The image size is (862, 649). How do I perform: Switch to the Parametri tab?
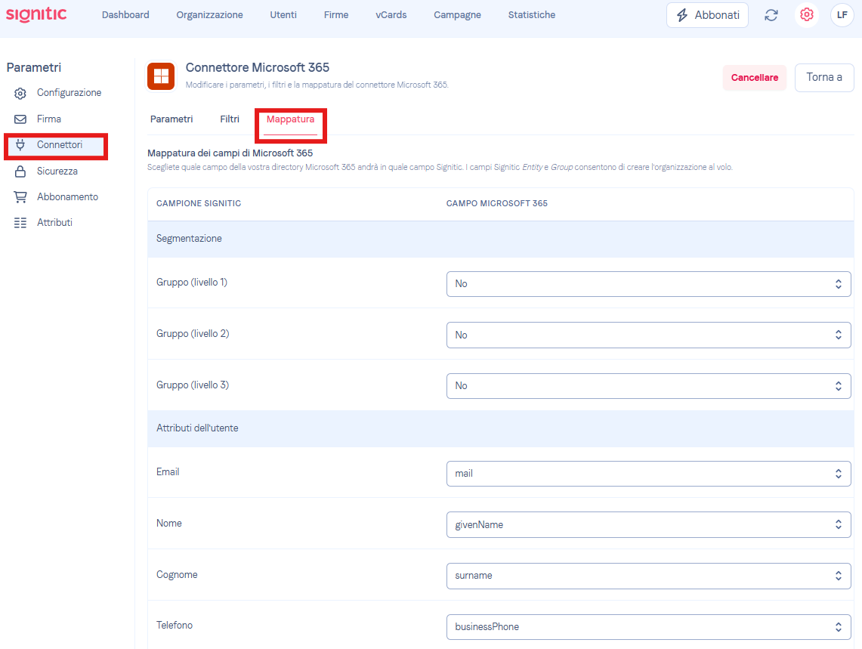171,119
